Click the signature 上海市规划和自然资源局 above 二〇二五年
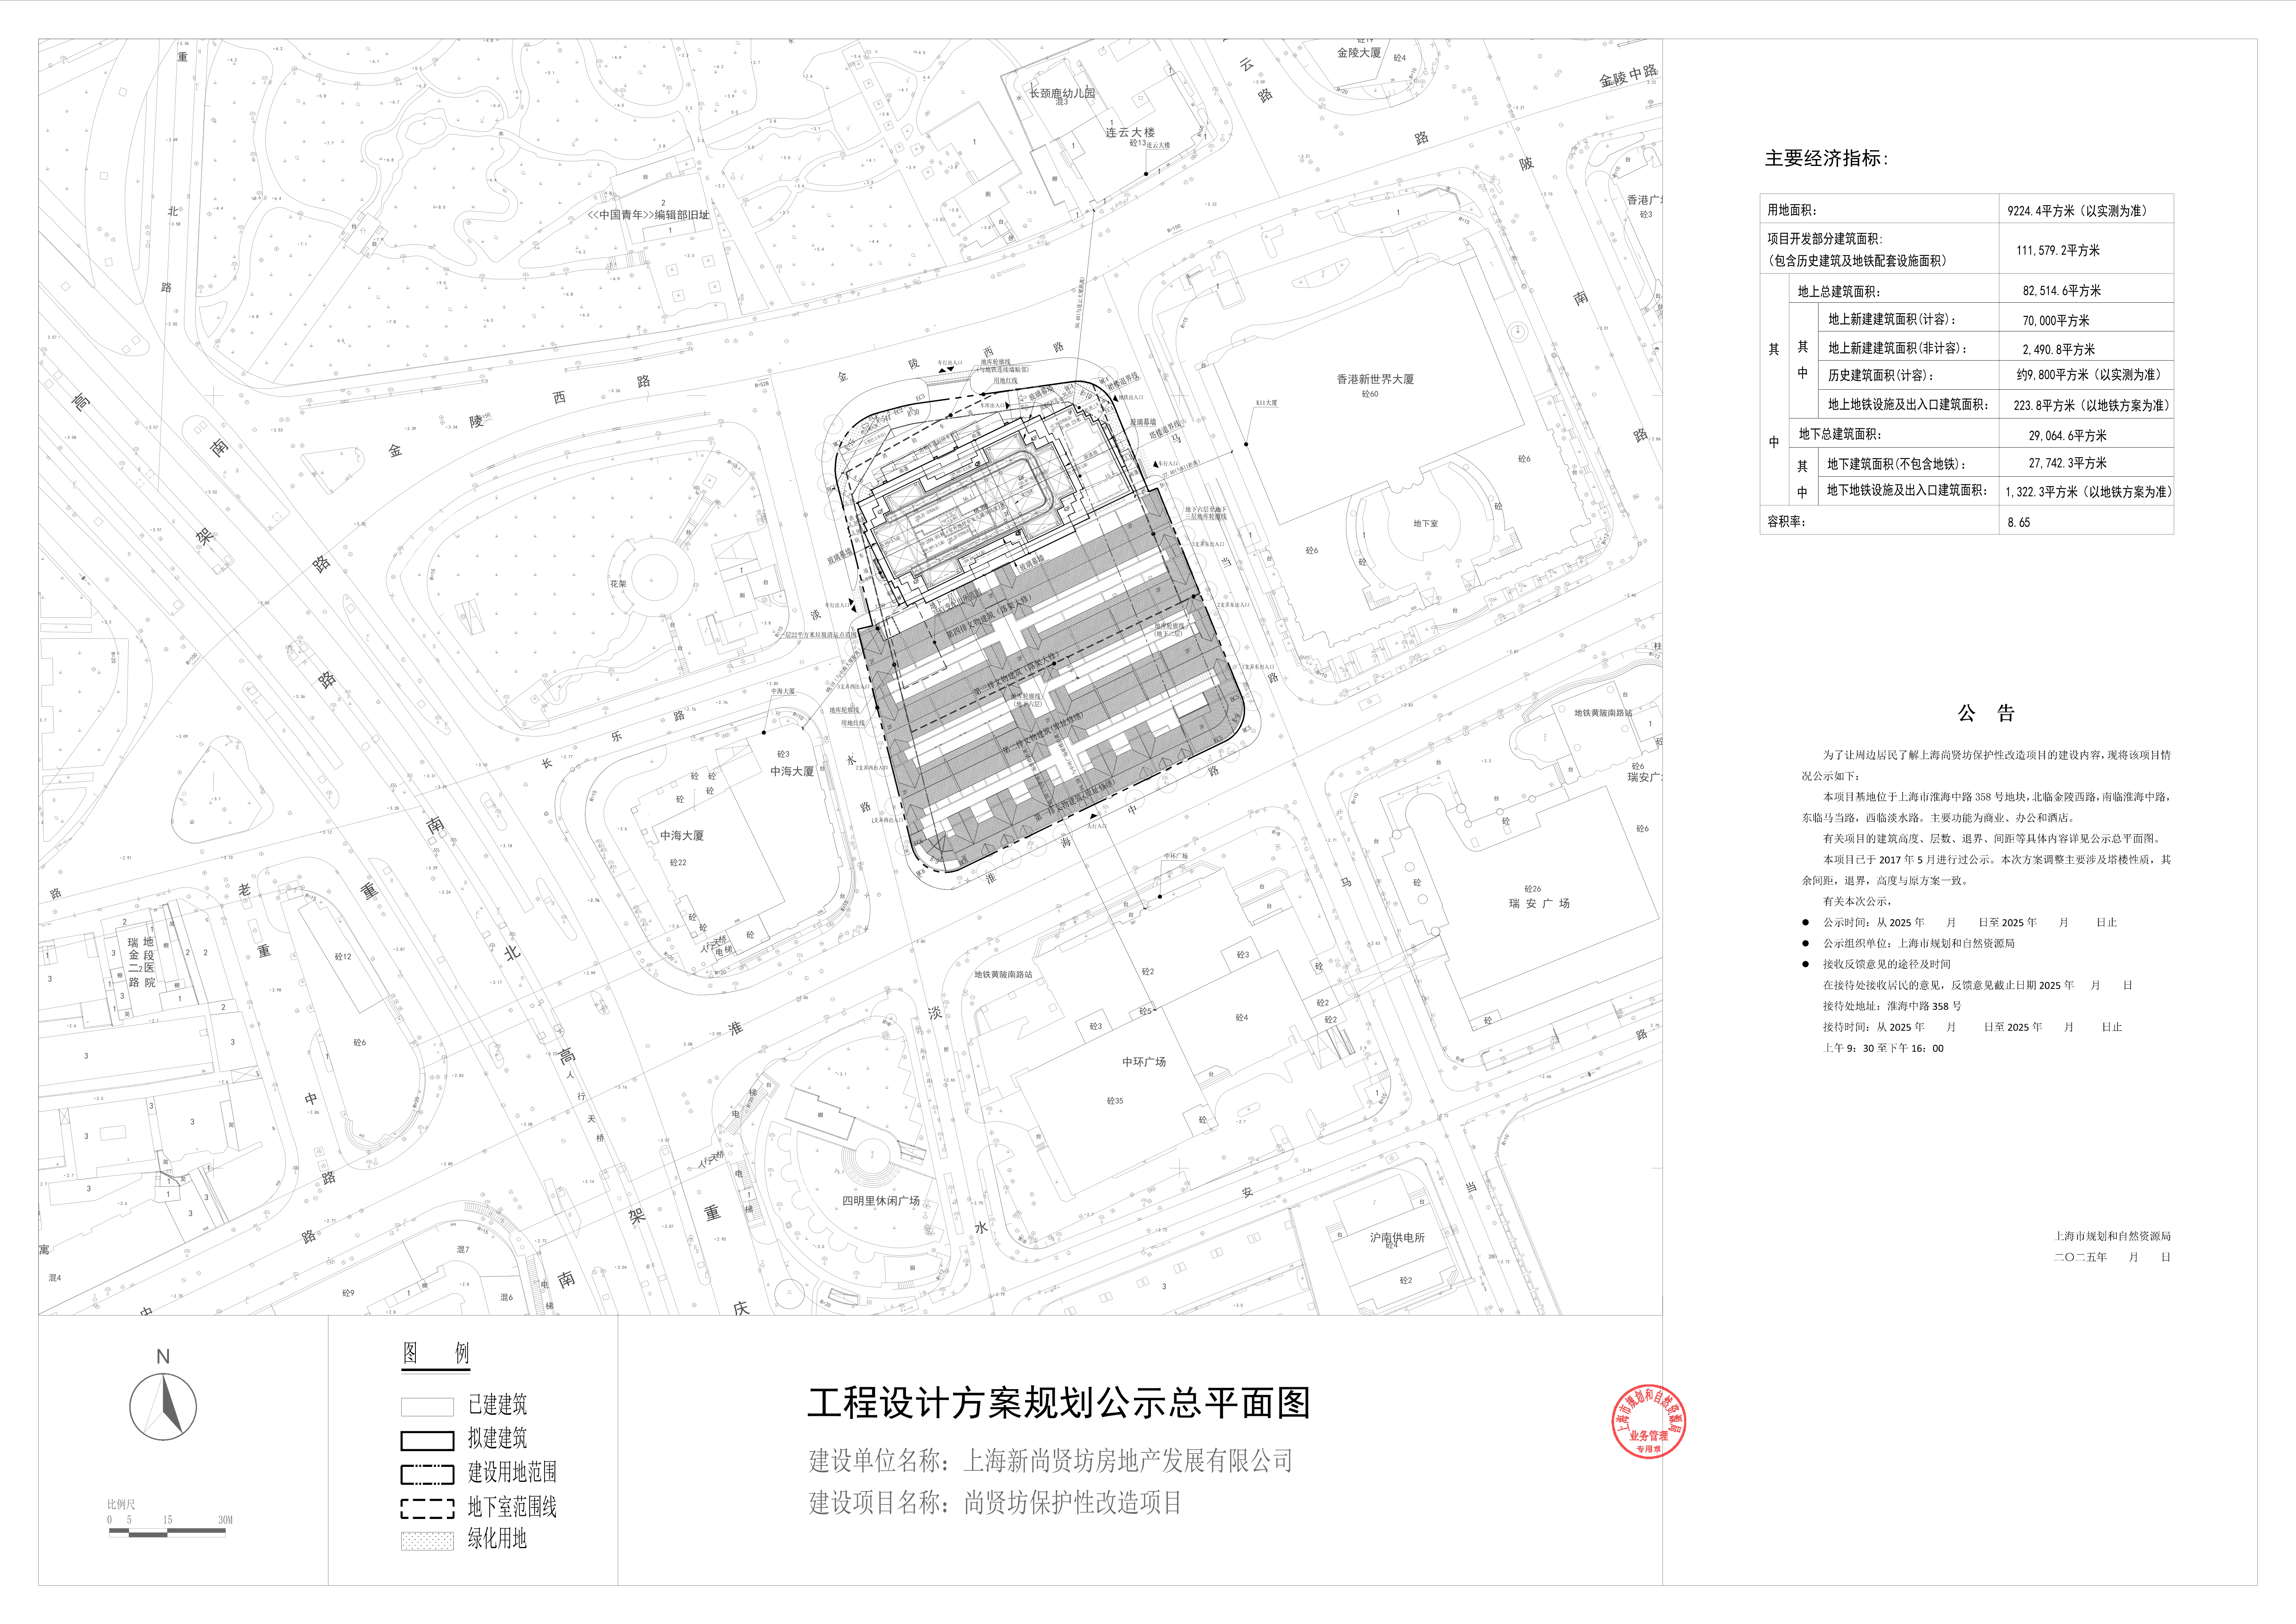The width and height of the screenshot is (2296, 1624). click(x=2112, y=1236)
